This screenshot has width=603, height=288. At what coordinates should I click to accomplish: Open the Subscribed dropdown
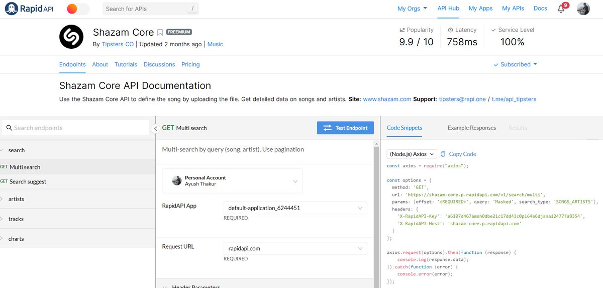pos(515,64)
